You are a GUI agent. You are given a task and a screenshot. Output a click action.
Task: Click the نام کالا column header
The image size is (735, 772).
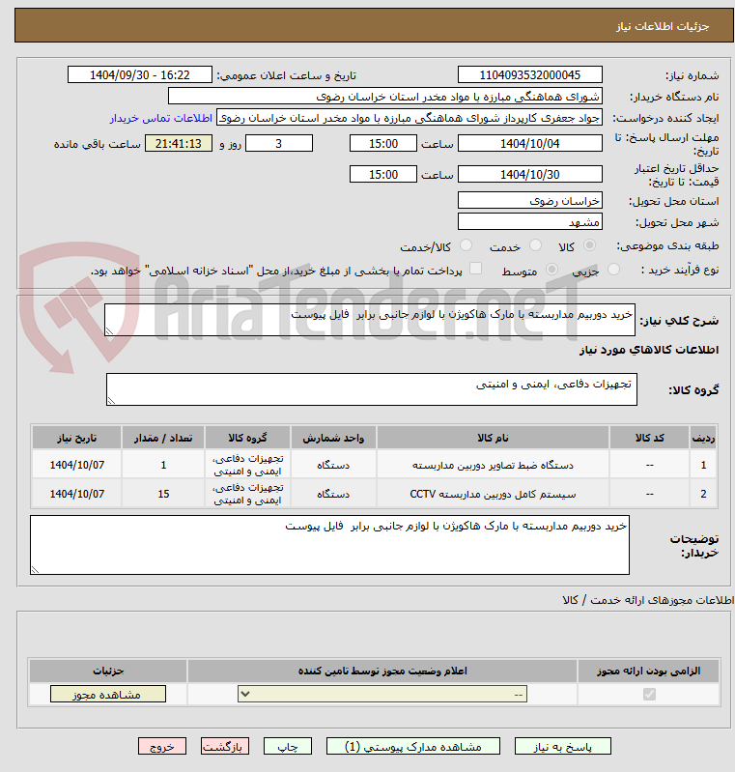coord(493,438)
